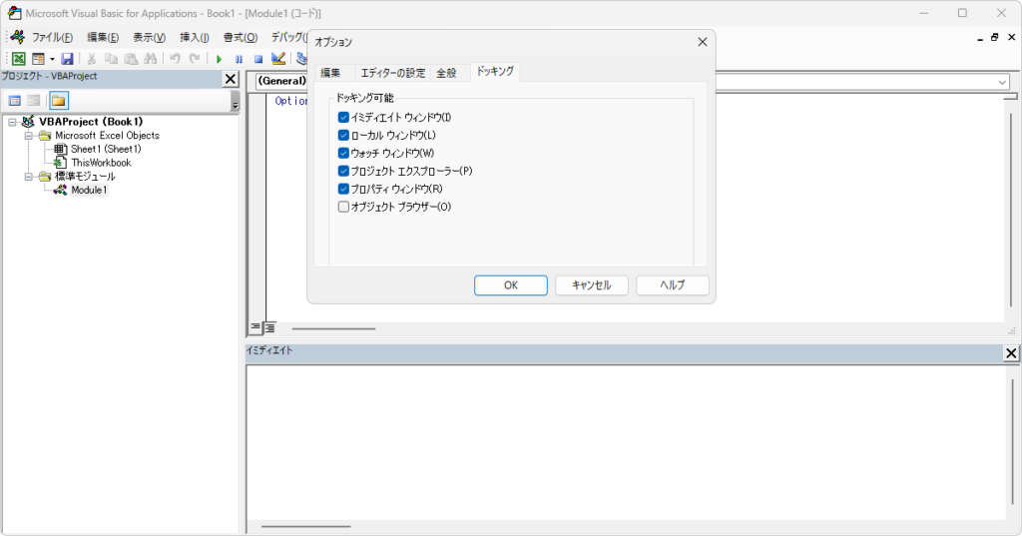Open the (General) object combo box

[280, 81]
